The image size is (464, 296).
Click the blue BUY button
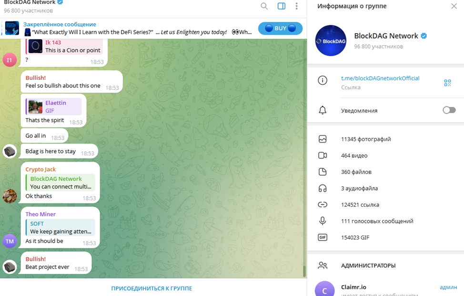(x=280, y=29)
